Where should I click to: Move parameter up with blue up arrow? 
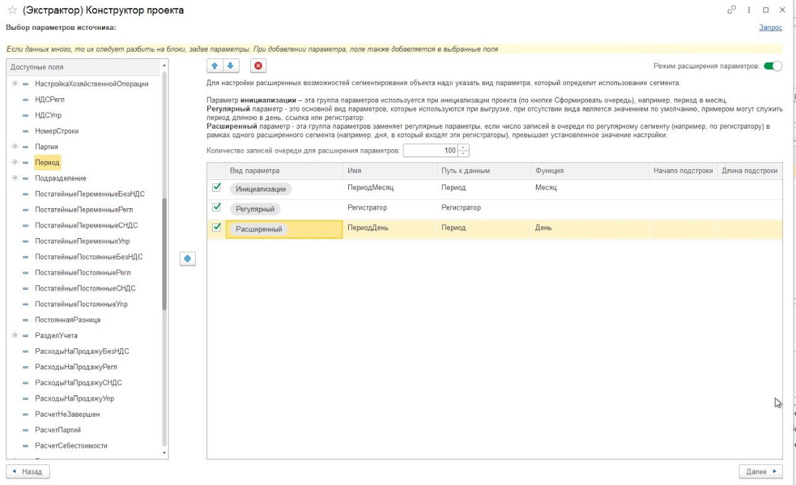(x=215, y=66)
